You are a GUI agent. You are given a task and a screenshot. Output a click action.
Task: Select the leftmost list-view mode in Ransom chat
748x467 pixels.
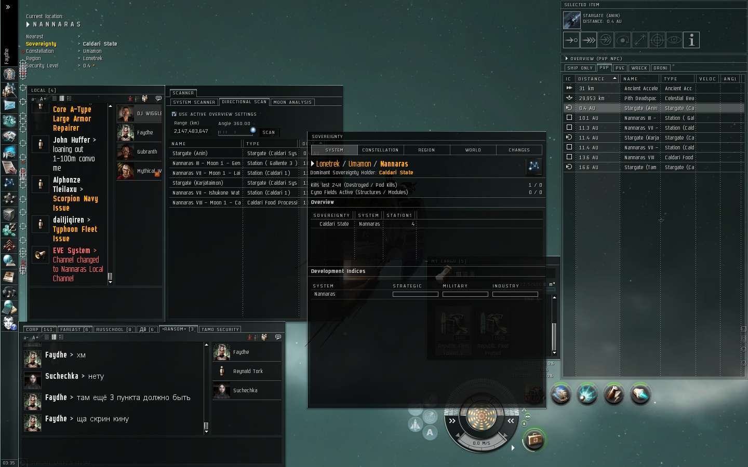tap(47, 337)
